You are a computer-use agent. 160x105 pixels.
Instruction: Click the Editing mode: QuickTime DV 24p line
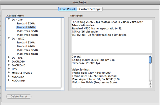[x=93, y=60]
